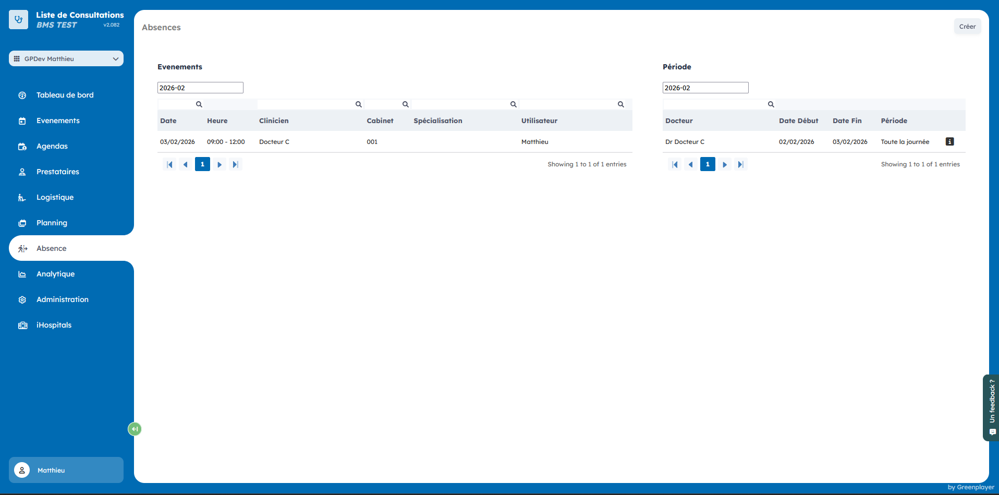Open the GPDev Matthieu dropdown
This screenshot has width=999, height=495.
coord(66,58)
